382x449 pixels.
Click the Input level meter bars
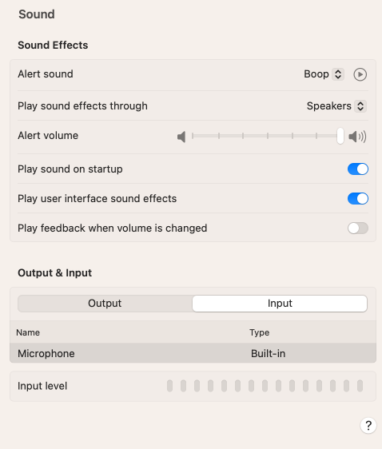265,386
